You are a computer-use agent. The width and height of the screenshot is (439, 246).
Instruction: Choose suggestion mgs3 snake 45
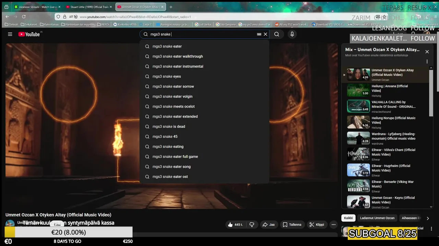pos(204,137)
